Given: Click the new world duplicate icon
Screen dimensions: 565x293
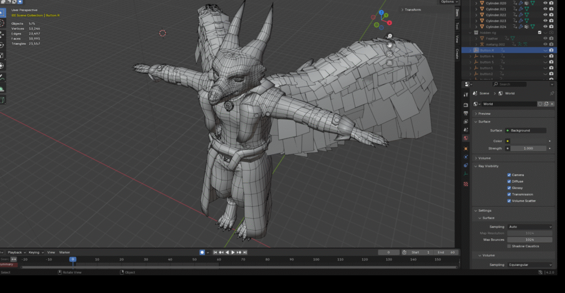Looking at the screenshot, I should [546, 104].
